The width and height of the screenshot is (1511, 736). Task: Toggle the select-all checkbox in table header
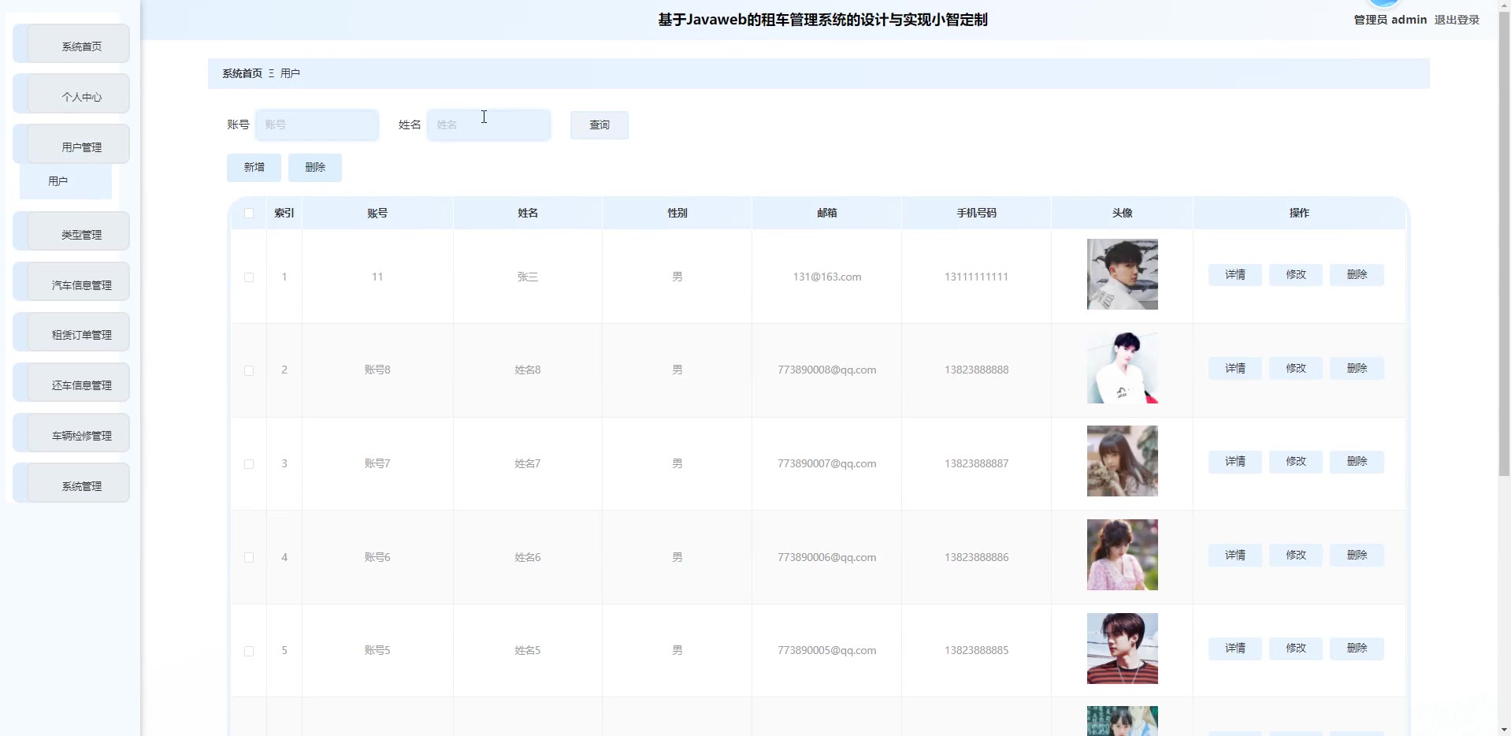[x=249, y=214]
